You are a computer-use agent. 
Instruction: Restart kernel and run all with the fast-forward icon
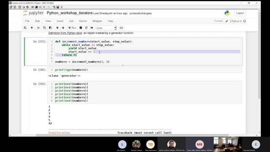tap(92, 28)
